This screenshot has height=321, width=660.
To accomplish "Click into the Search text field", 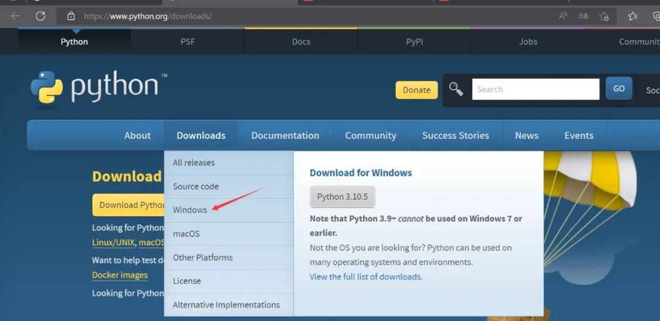I will click(535, 89).
